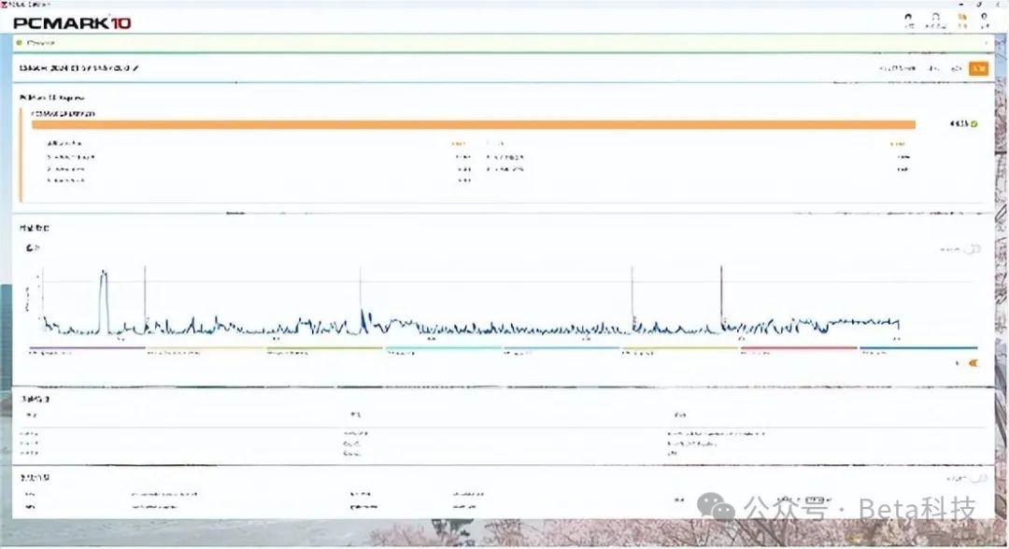Click the text button left of orange button
1009x549 pixels.
pyautogui.click(x=956, y=68)
